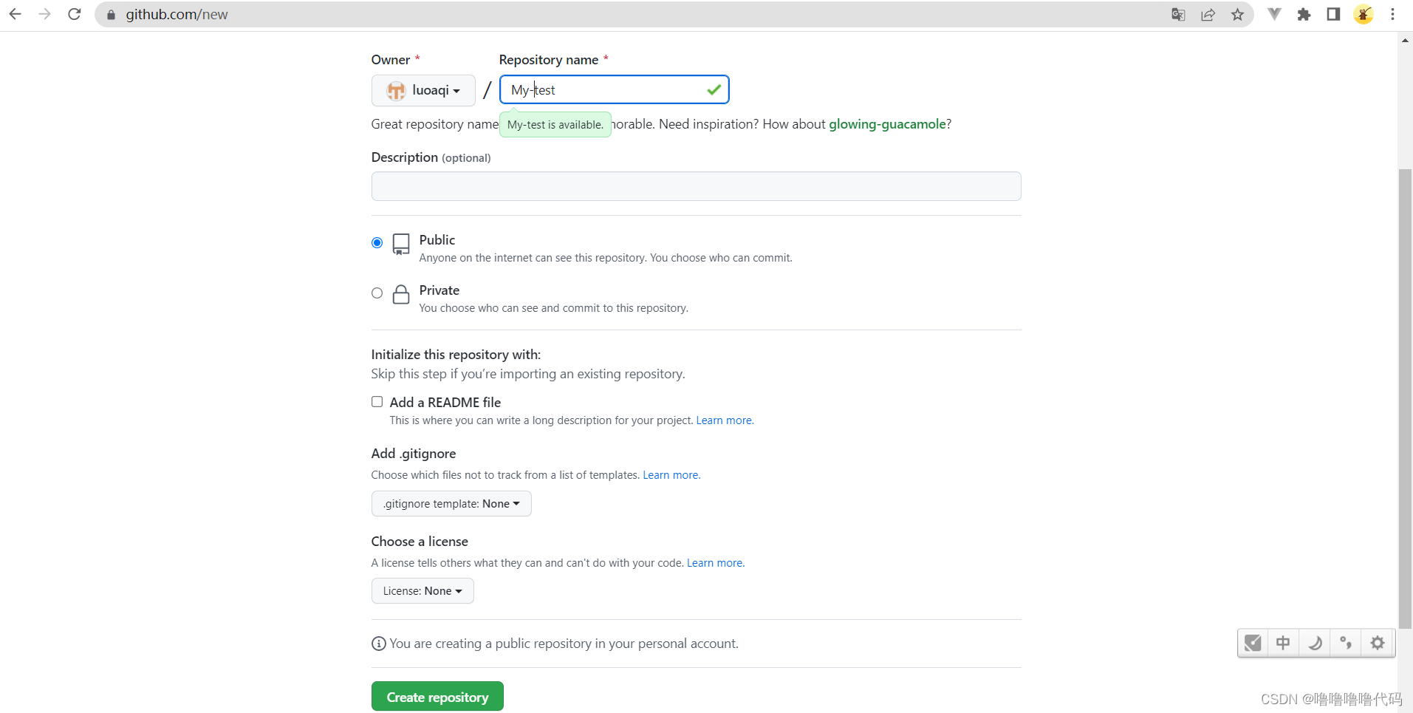Open the Chrome three-dot menu
This screenshot has width=1413, height=713.
[x=1392, y=14]
